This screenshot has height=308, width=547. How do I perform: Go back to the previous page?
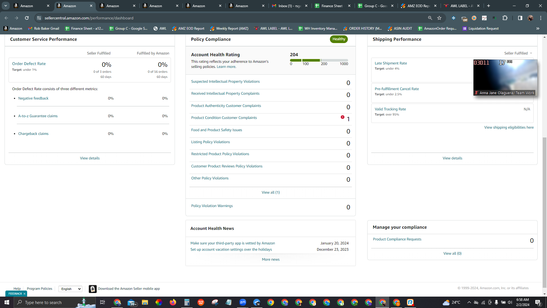(x=6, y=18)
